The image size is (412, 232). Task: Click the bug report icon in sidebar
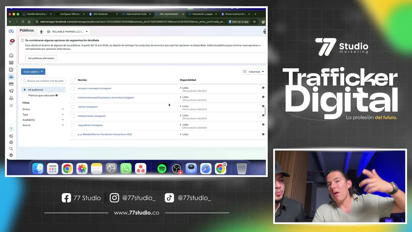pos(11,155)
